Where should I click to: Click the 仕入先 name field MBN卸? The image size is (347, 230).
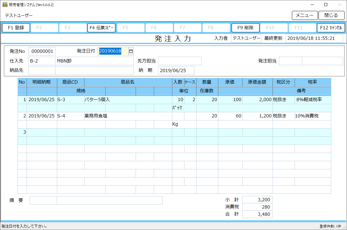click(94, 61)
